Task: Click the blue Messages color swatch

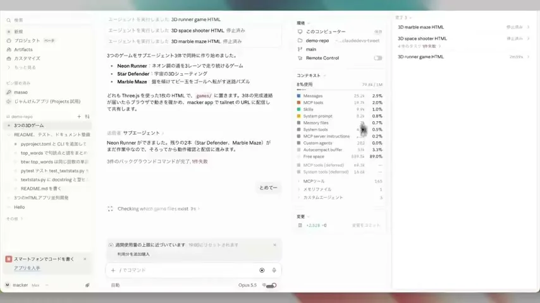Action: click(298, 96)
